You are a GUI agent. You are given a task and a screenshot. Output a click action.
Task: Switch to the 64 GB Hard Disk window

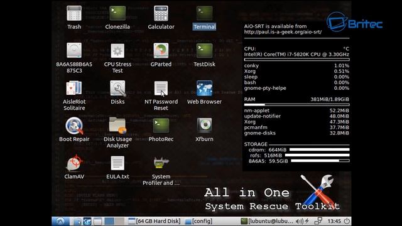[155, 221]
